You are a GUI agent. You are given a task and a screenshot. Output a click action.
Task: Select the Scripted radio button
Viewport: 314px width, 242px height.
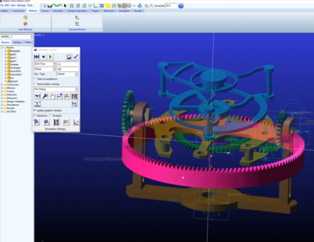point(50,116)
